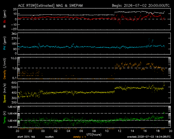Viewport: 174px width, 139px height.
Task: Click the 'created: 2026-07-03 19:04:06UTC' timestamp
Action: click(x=149, y=137)
